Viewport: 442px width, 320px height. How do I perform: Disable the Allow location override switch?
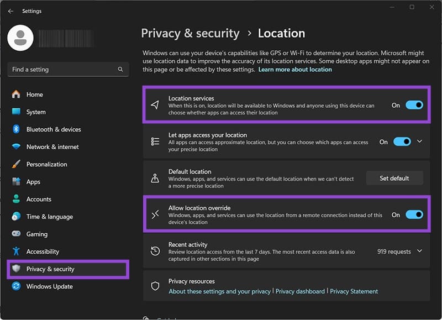(414, 215)
